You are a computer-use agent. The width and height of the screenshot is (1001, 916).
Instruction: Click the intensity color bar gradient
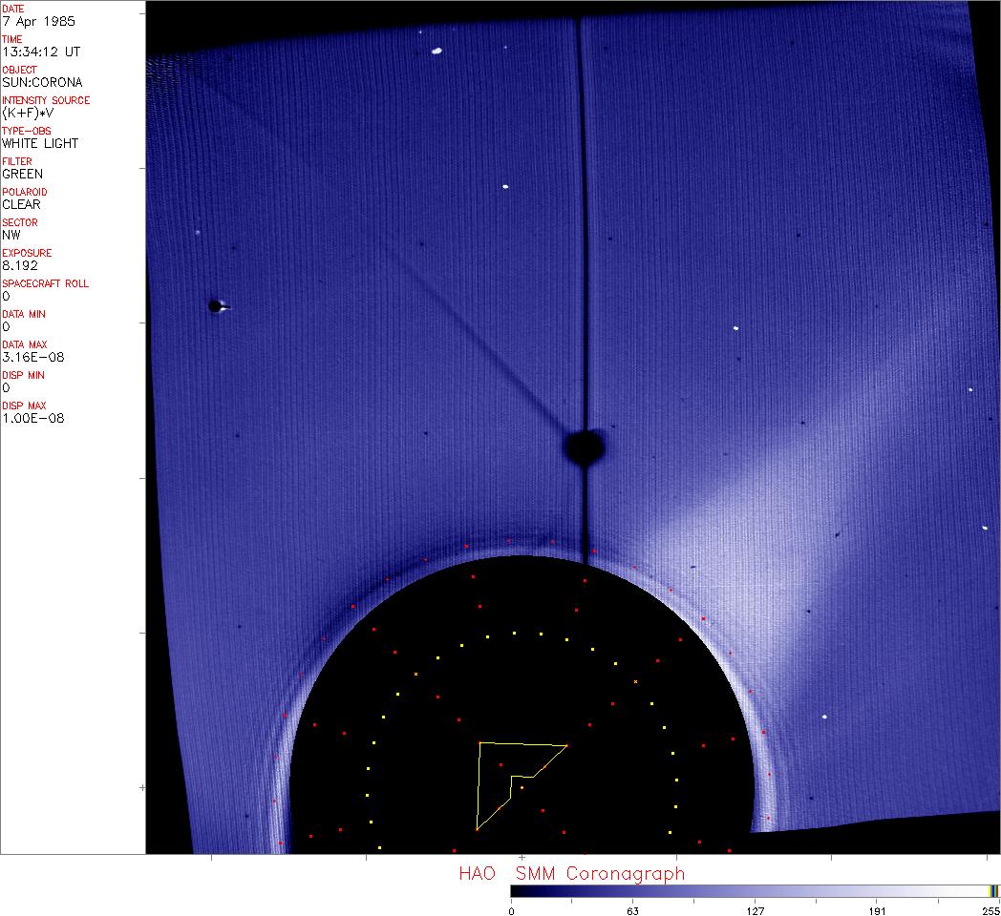[756, 891]
